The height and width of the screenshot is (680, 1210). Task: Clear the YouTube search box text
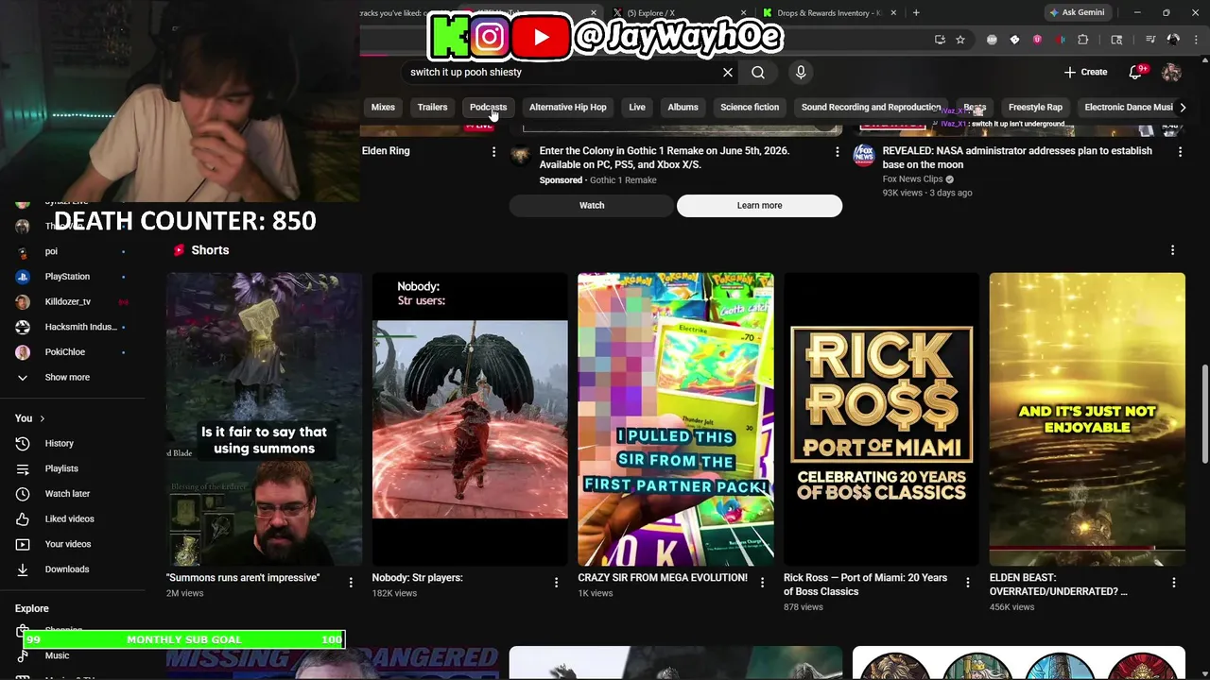click(x=728, y=72)
